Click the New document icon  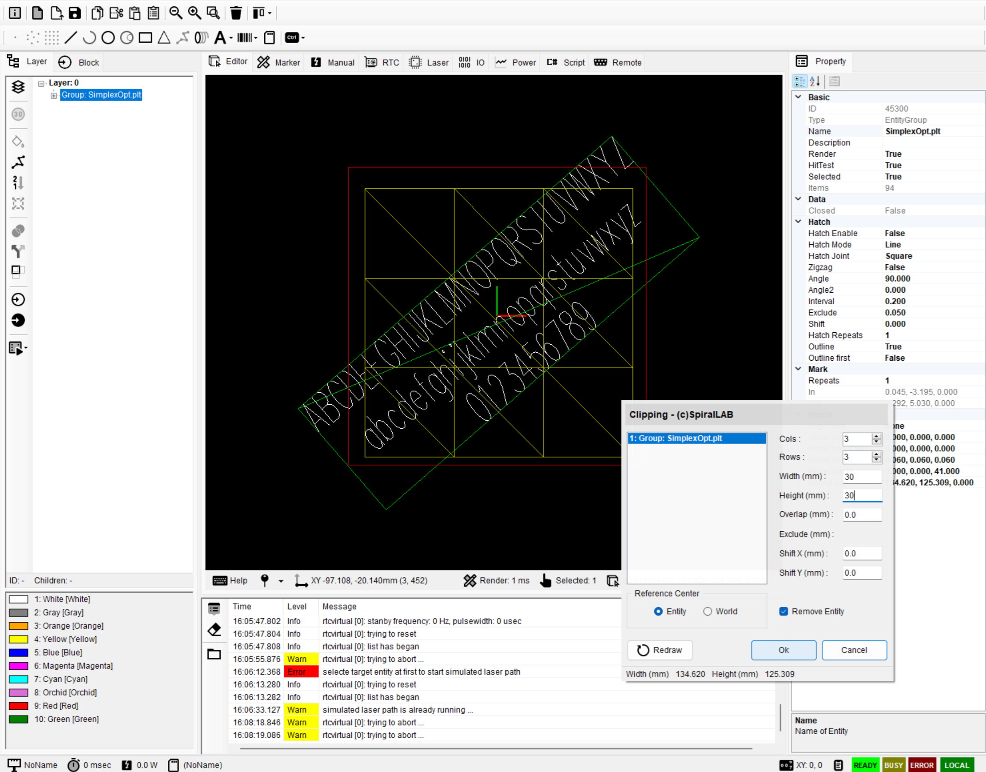pyautogui.click(x=37, y=12)
